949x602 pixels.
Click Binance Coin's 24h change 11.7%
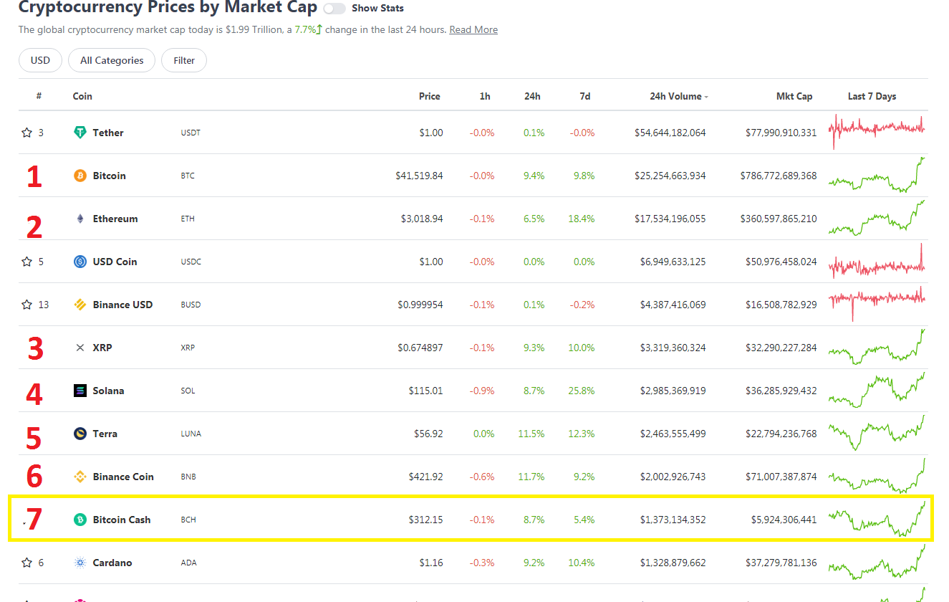tap(531, 477)
